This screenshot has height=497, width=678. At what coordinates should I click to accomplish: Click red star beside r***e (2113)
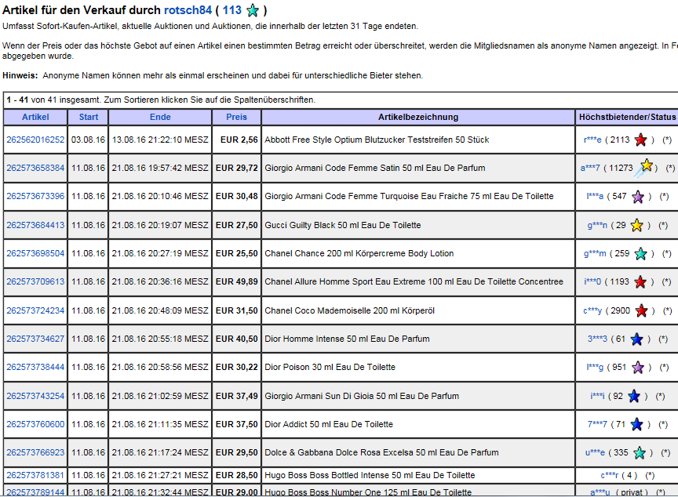(641, 140)
